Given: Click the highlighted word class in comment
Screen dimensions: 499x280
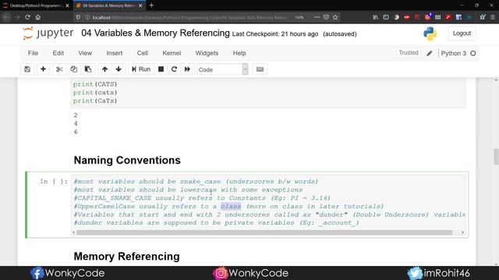Looking at the screenshot, I should click(x=231, y=206).
